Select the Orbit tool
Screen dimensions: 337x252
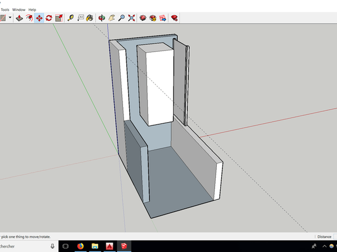(102, 18)
